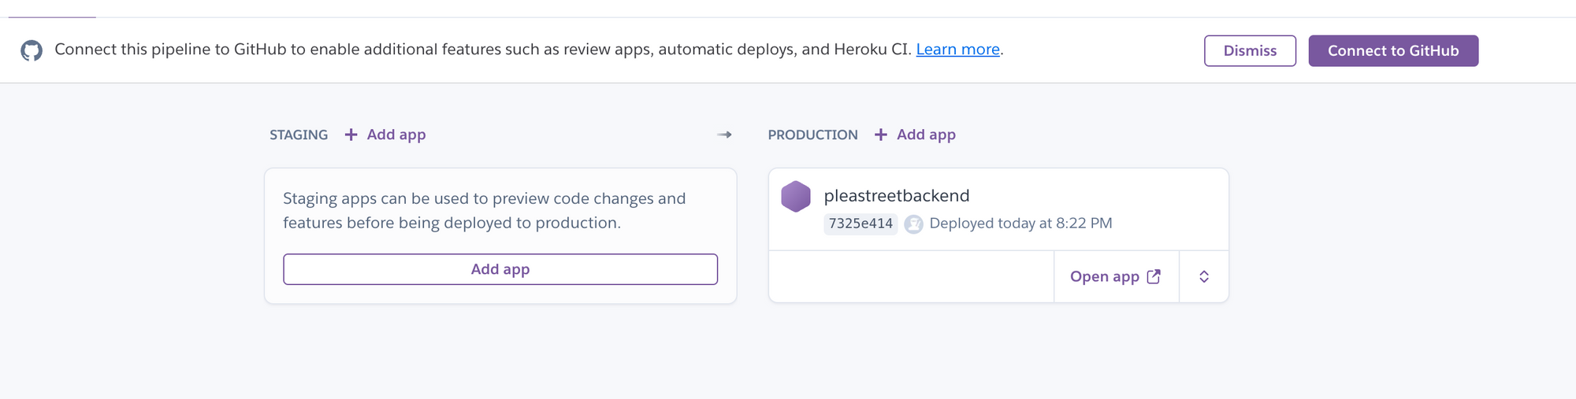Click the deployer avatar icon

tap(913, 224)
